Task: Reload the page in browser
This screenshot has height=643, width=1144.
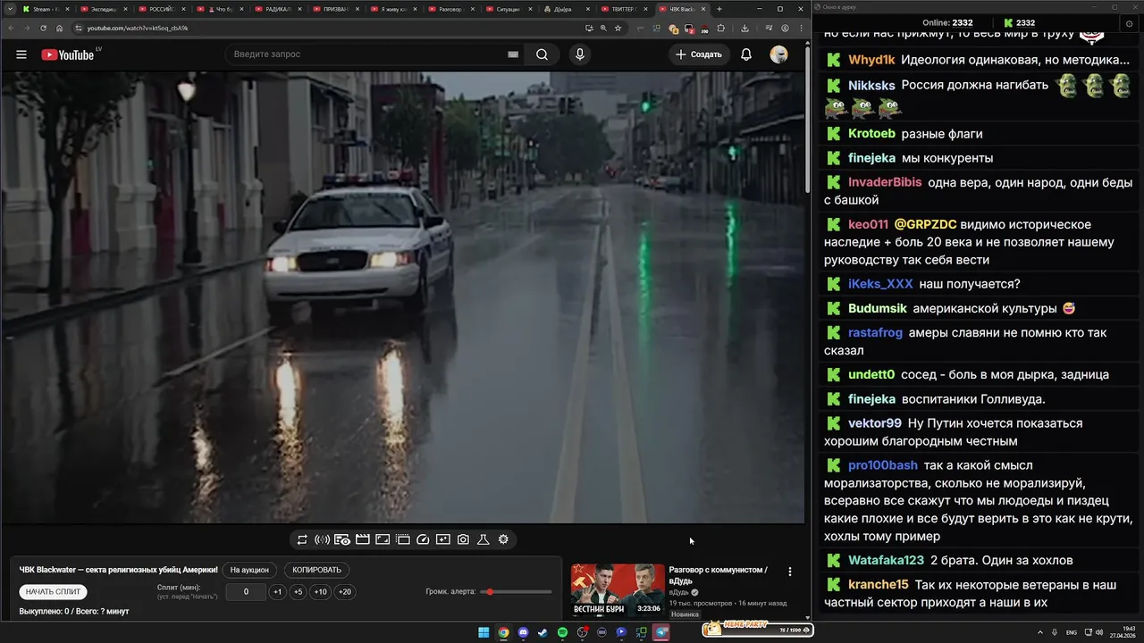Action: click(x=43, y=29)
